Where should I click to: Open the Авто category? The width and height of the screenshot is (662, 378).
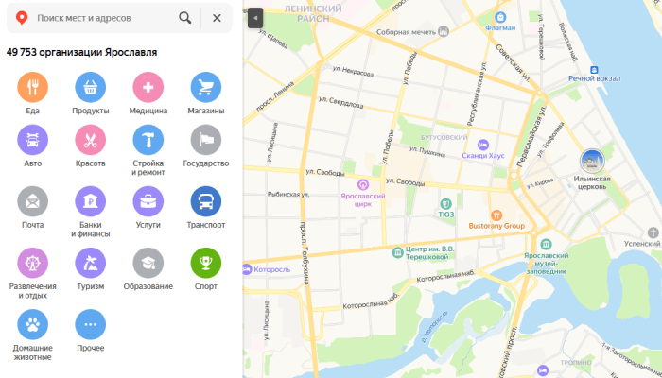click(x=33, y=141)
